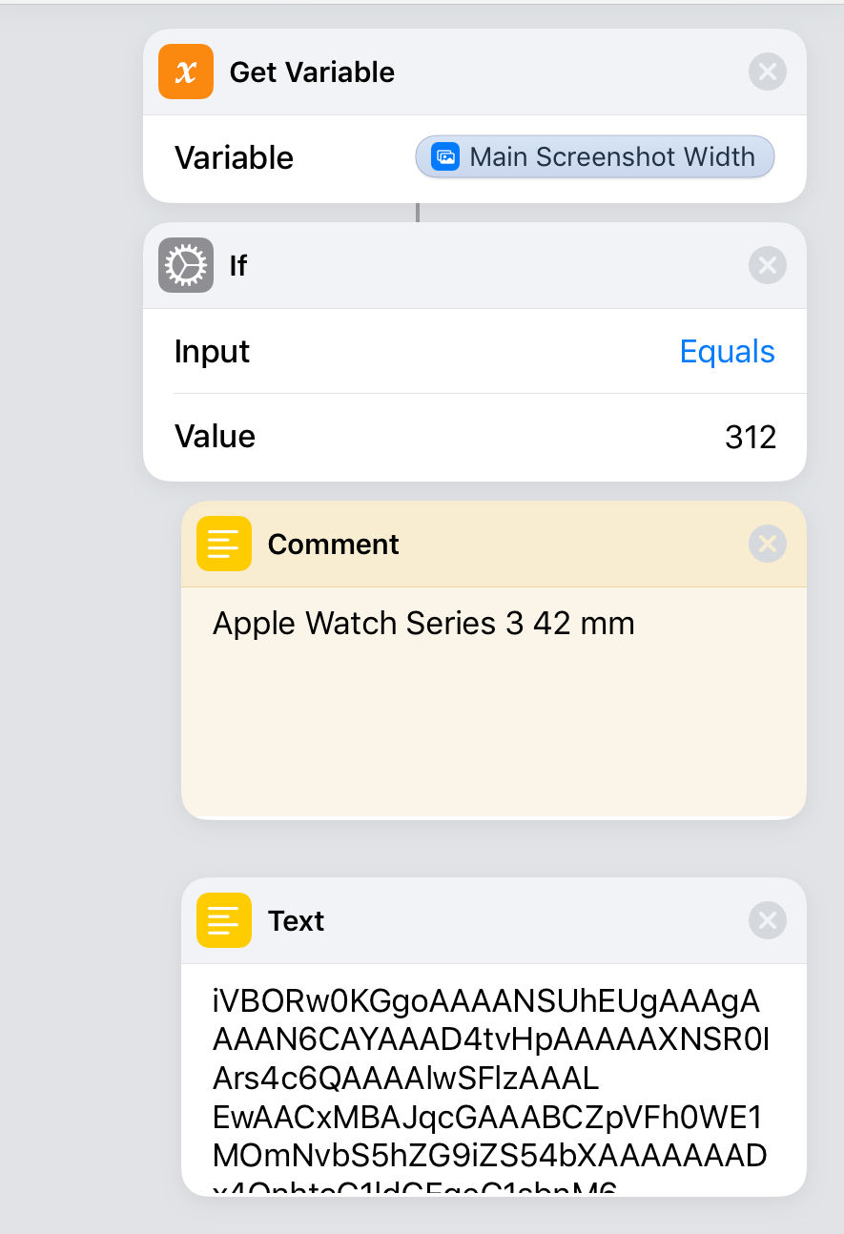Viewport: 844px width, 1234px height.
Task: Remove the Get Variable action
Action: pos(767,72)
